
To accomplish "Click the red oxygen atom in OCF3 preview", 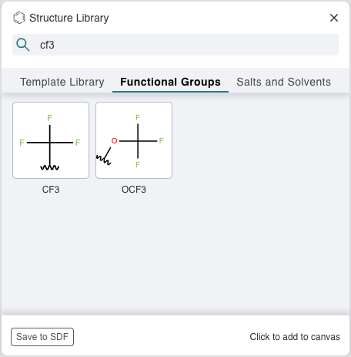I will (x=114, y=140).
